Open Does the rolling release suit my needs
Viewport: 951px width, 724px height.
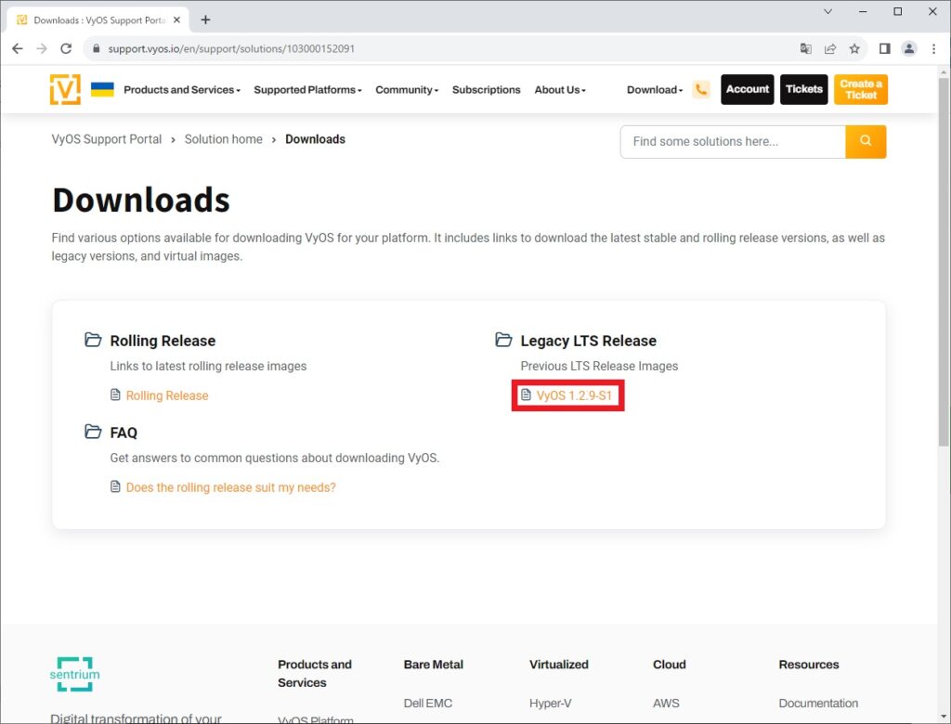click(230, 487)
